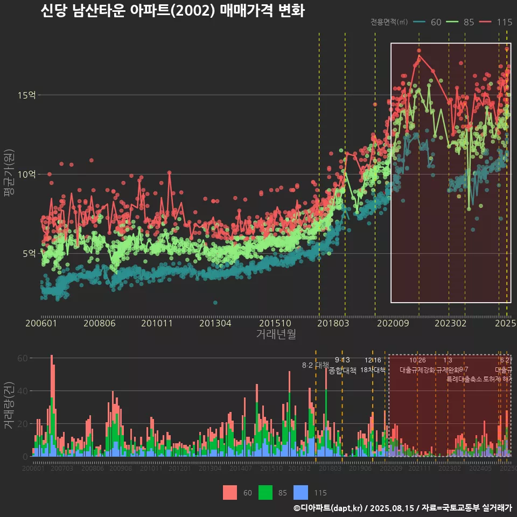Click the legend title 전용면적(㎡)
The image size is (517, 517).
pyautogui.click(x=389, y=22)
